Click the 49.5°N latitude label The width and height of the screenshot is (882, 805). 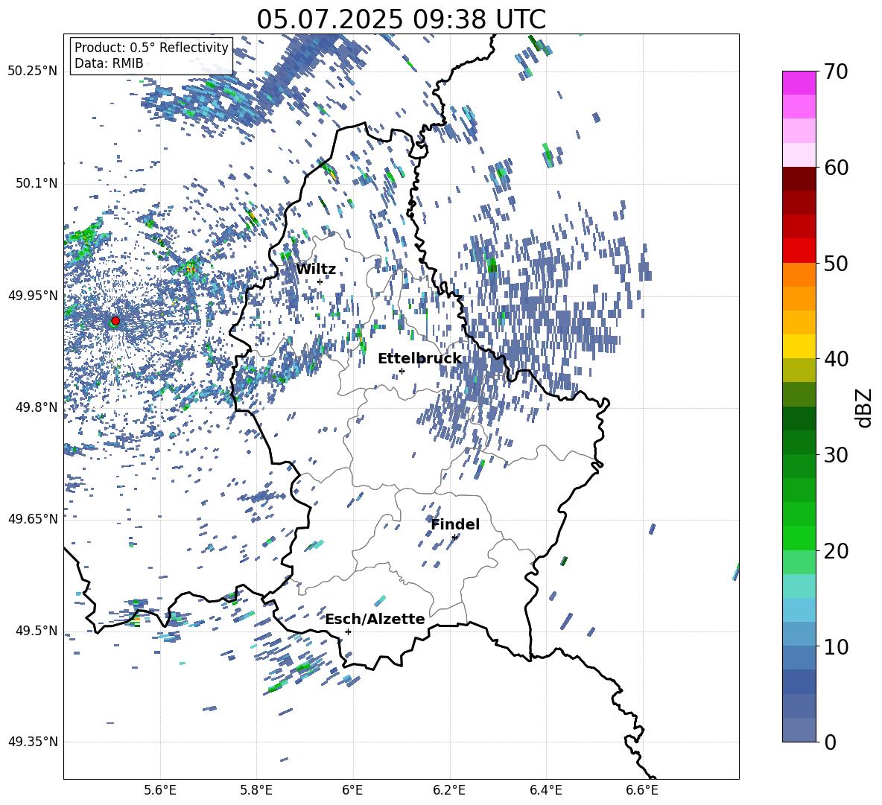[37, 631]
